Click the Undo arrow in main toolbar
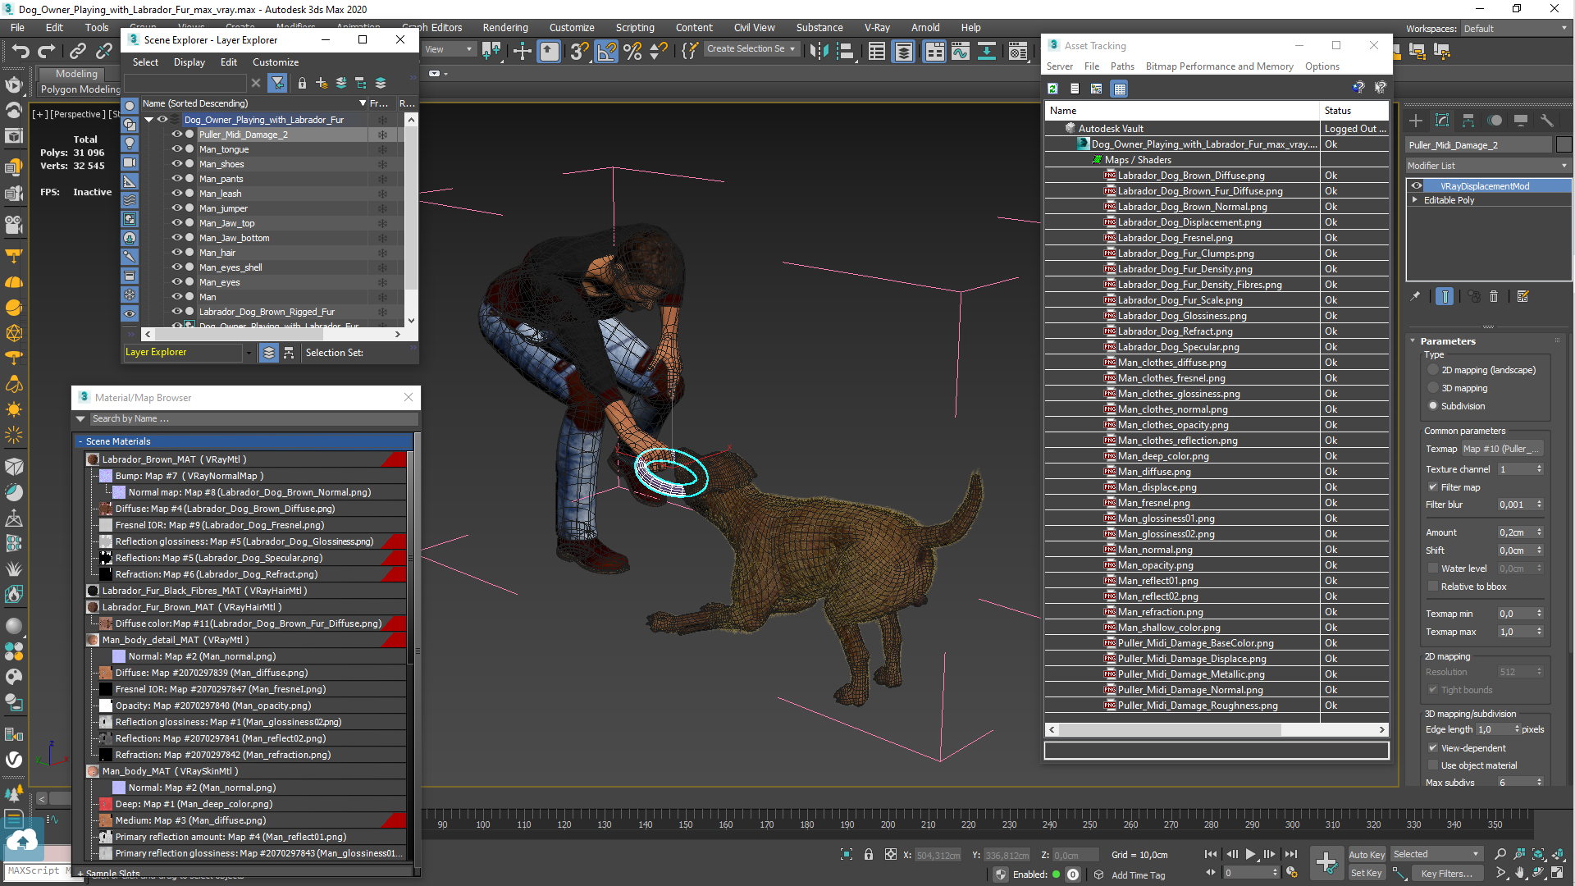The width and height of the screenshot is (1575, 886). point(21,51)
